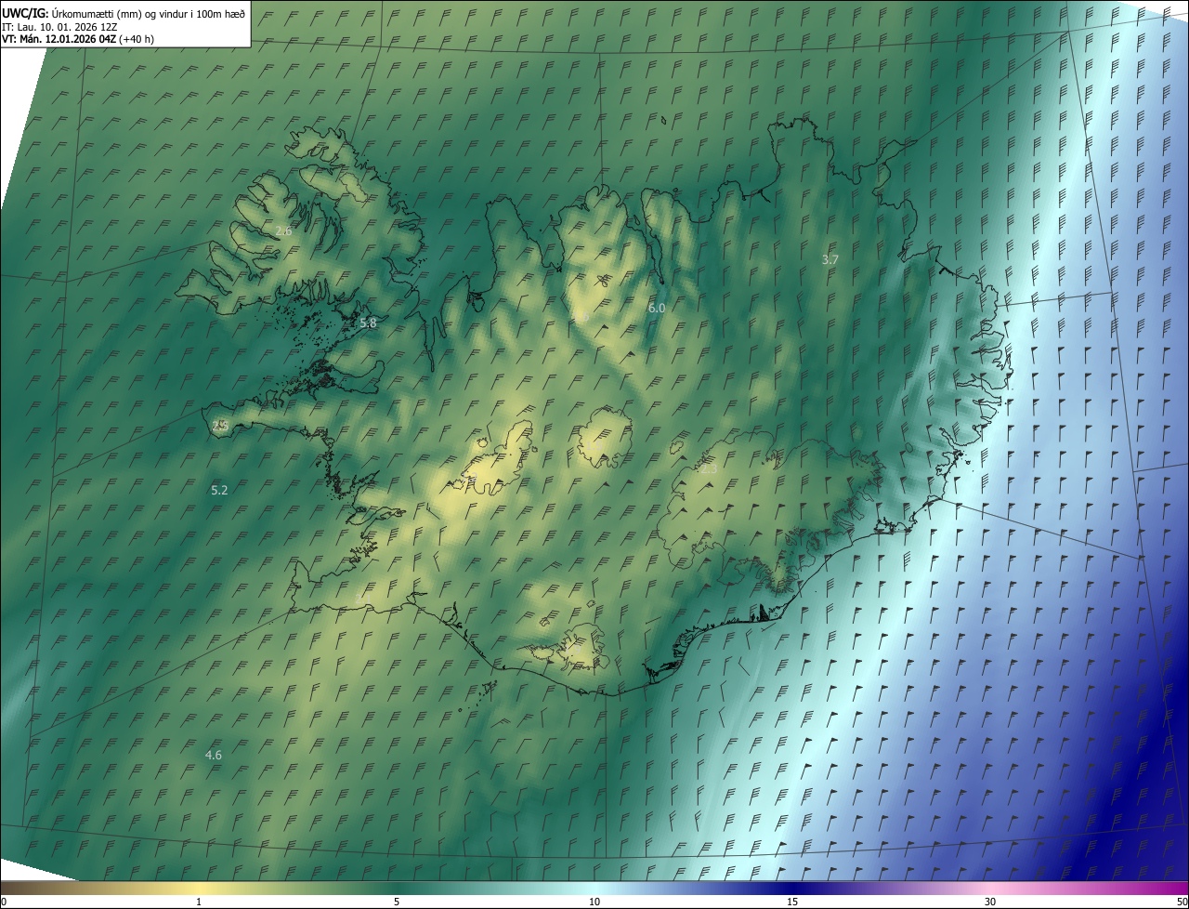The image size is (1189, 909).
Task: Click the '5.2' value on the map
Action: (x=219, y=490)
